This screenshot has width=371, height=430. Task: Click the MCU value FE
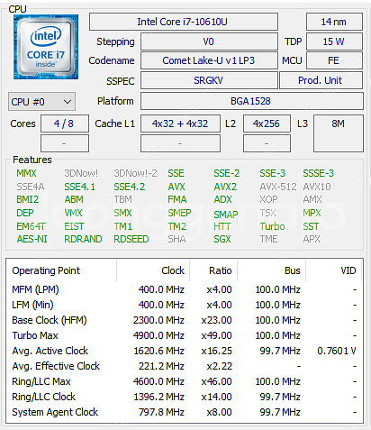point(334,60)
